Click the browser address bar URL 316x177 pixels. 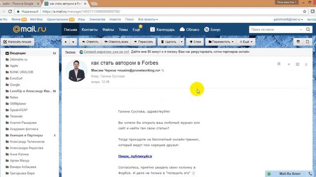[81, 12]
